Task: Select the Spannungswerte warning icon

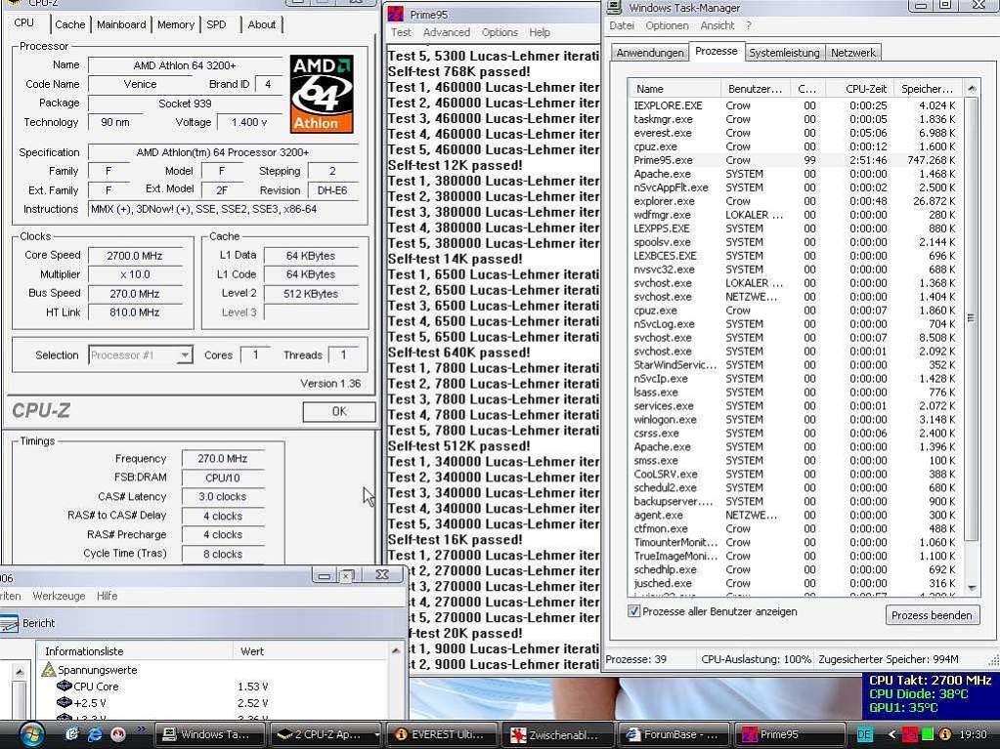Action: pyautogui.click(x=49, y=669)
